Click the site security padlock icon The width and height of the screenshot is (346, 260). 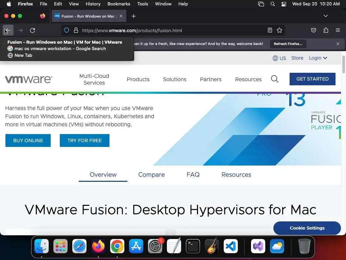[76, 30]
